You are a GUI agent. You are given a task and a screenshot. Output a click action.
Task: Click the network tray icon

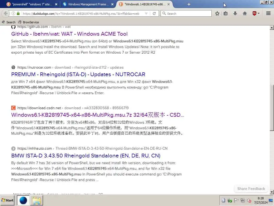tap(242, 200)
